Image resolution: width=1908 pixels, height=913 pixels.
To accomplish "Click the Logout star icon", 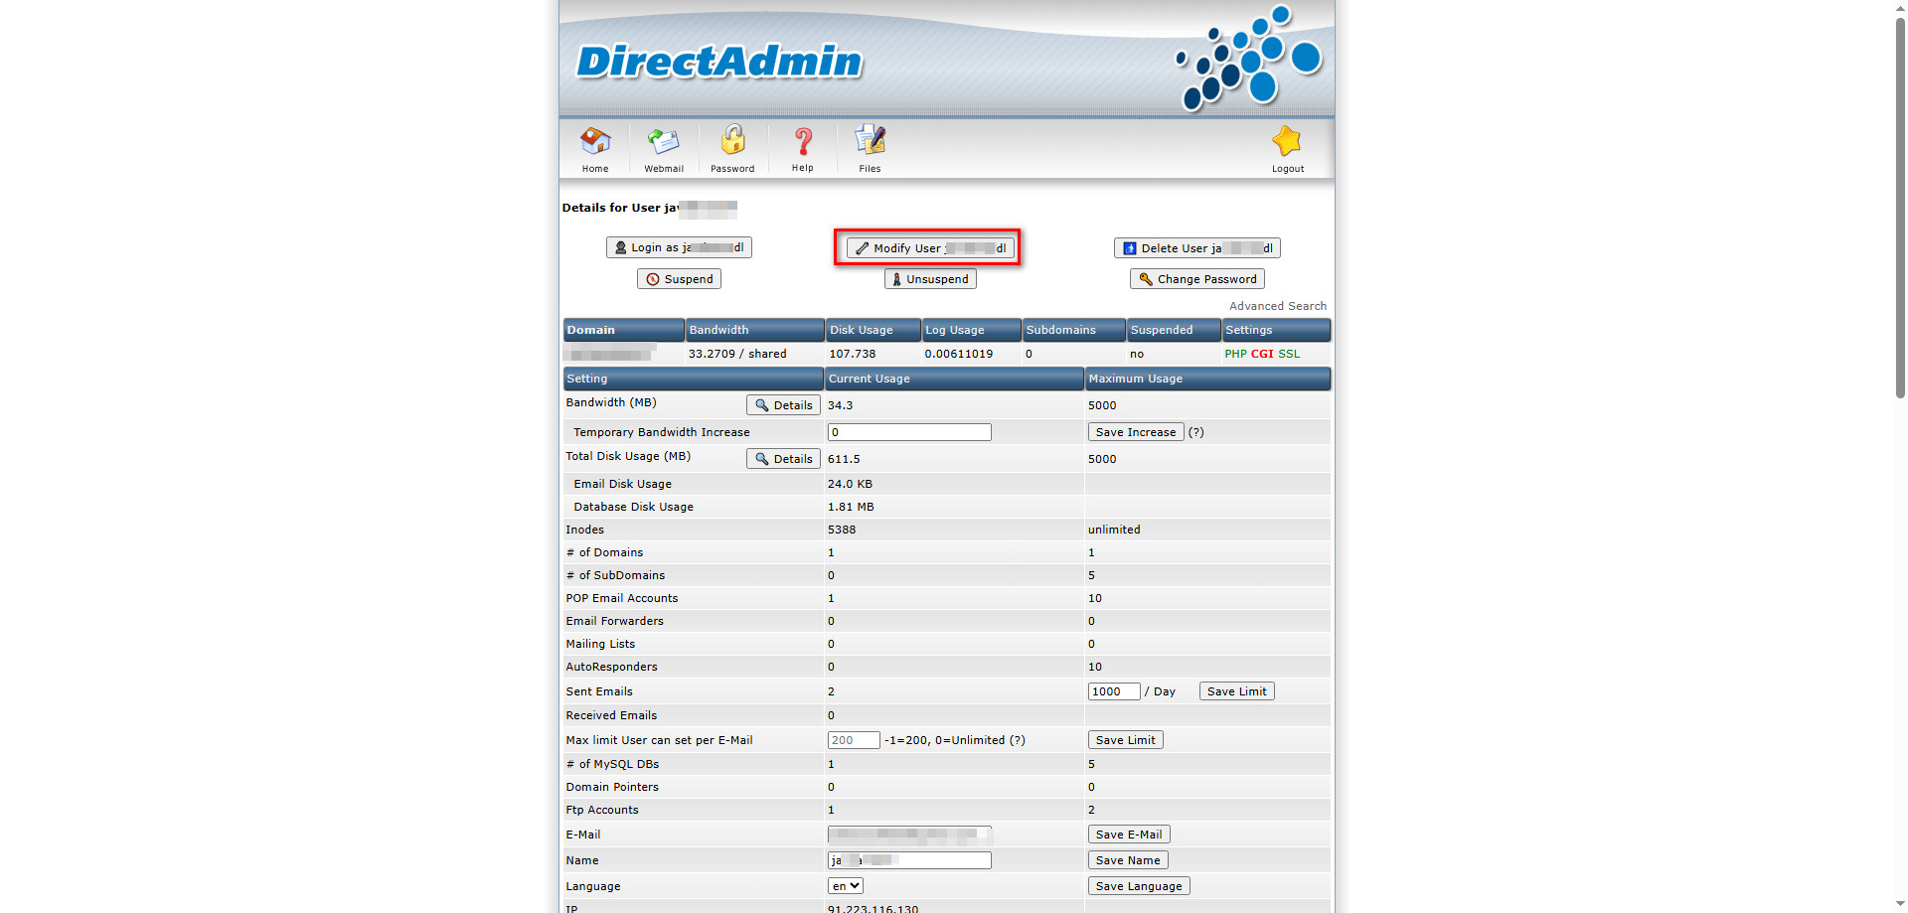I will click(1287, 142).
